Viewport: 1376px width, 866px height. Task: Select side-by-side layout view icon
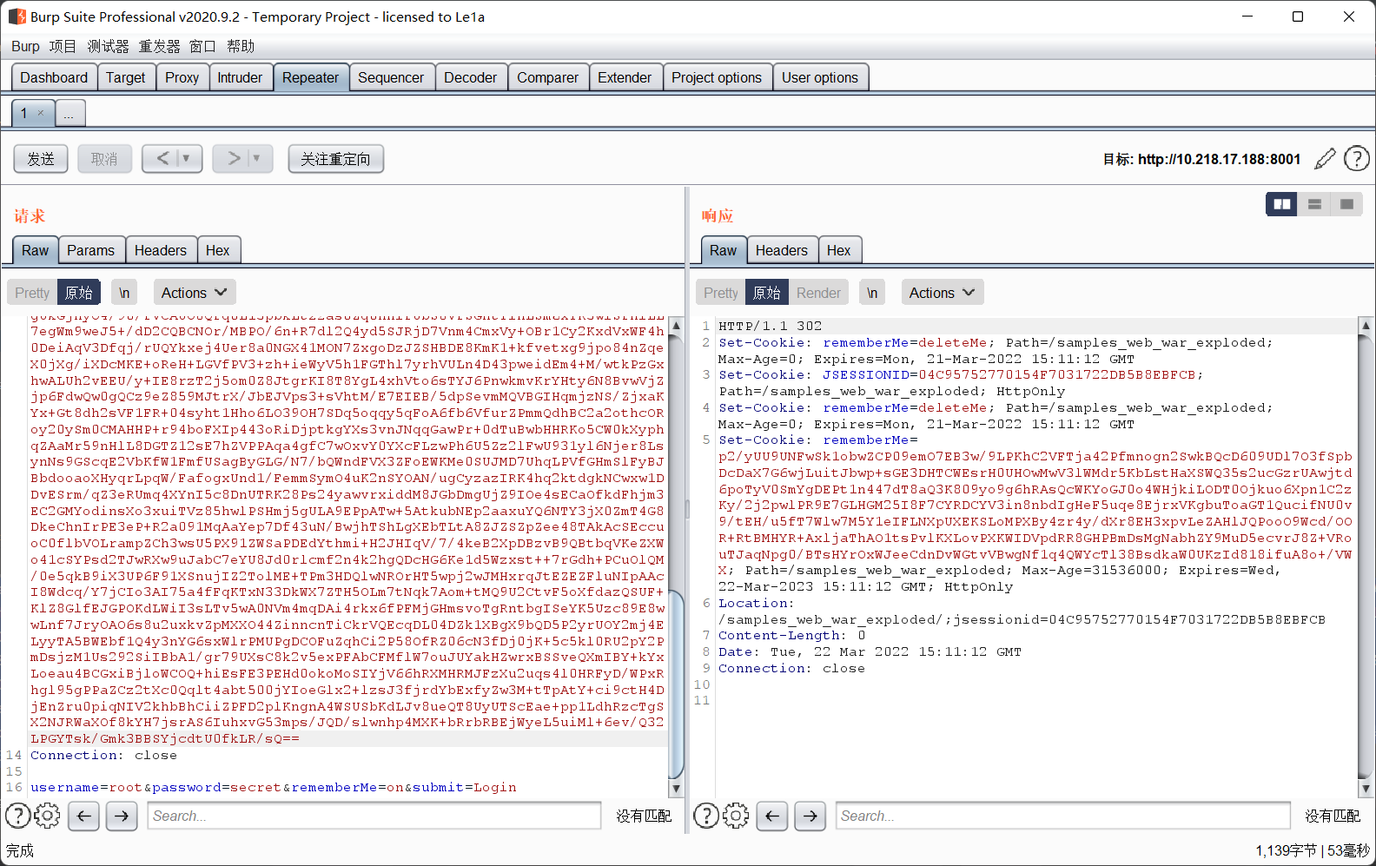[x=1281, y=204]
